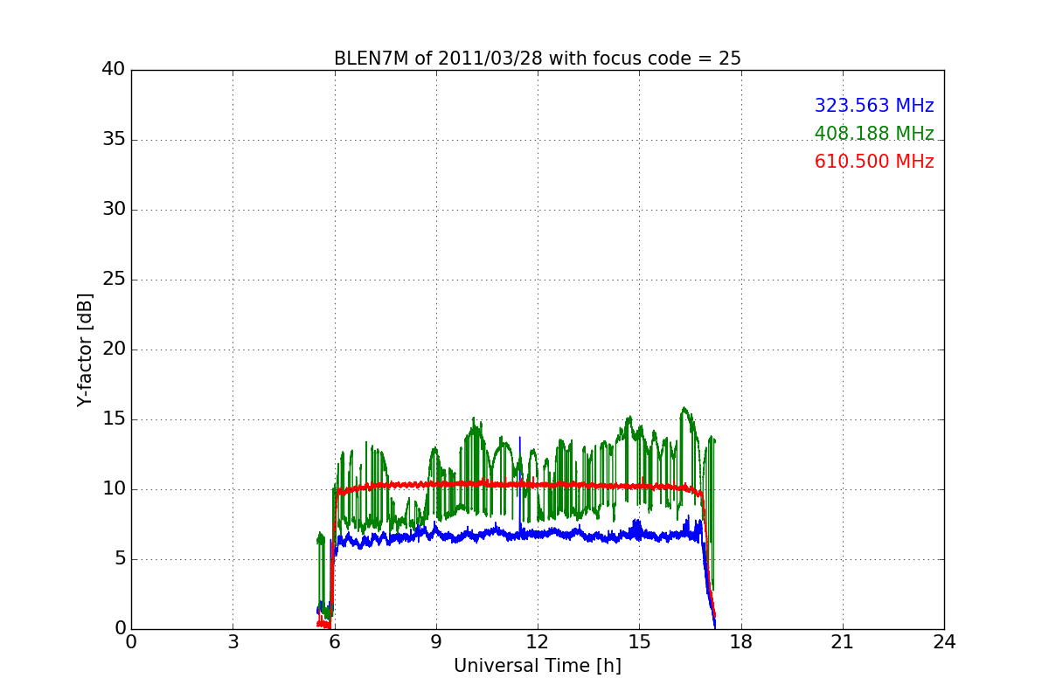Click the Universal Time [h] axis label
The image size is (1049, 699).
point(538,666)
